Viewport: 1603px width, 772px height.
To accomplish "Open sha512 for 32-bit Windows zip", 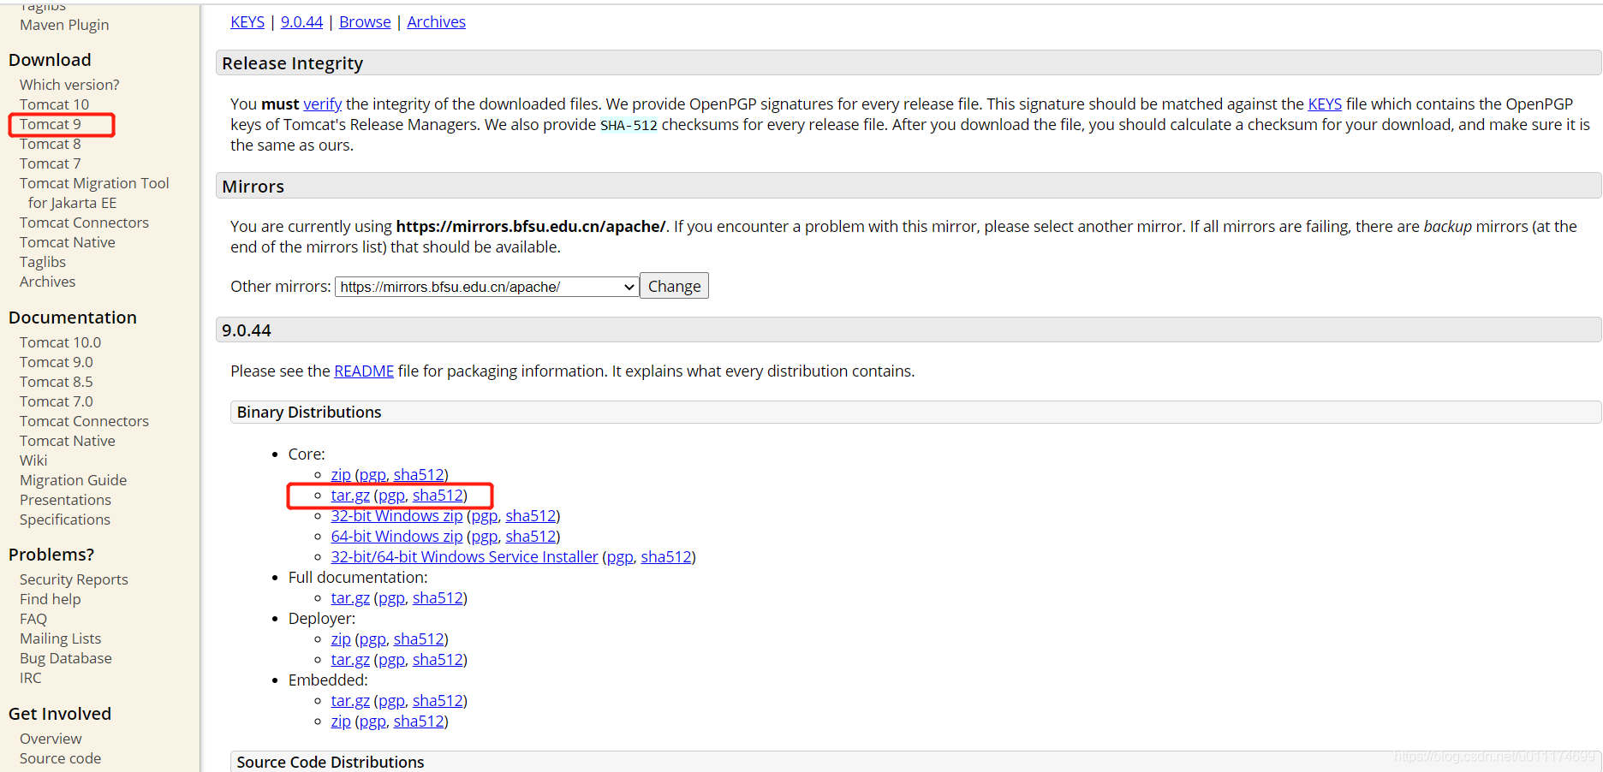I will [x=531, y=515].
